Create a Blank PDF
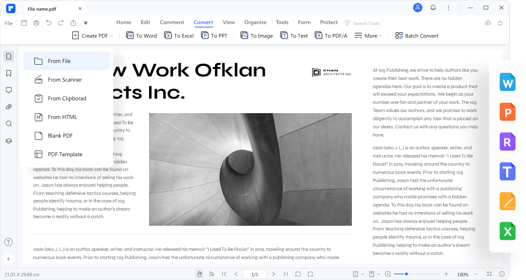The image size is (526, 280). tap(67, 136)
